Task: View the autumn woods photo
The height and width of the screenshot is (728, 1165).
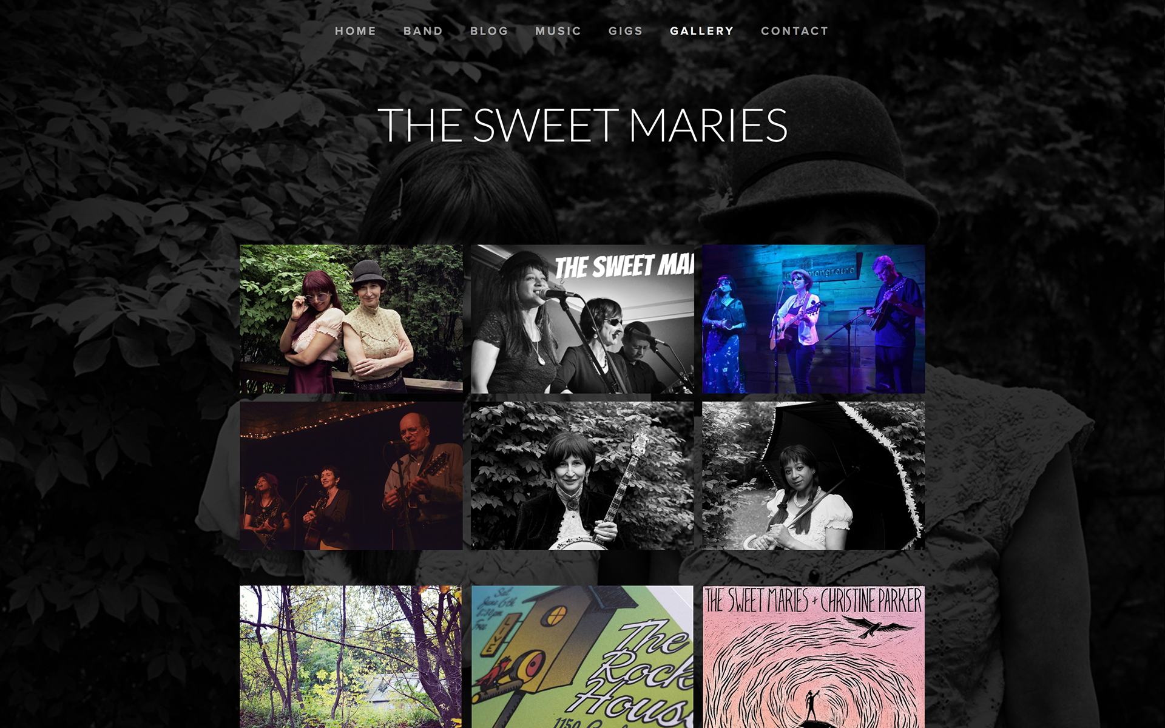Action: (x=351, y=657)
